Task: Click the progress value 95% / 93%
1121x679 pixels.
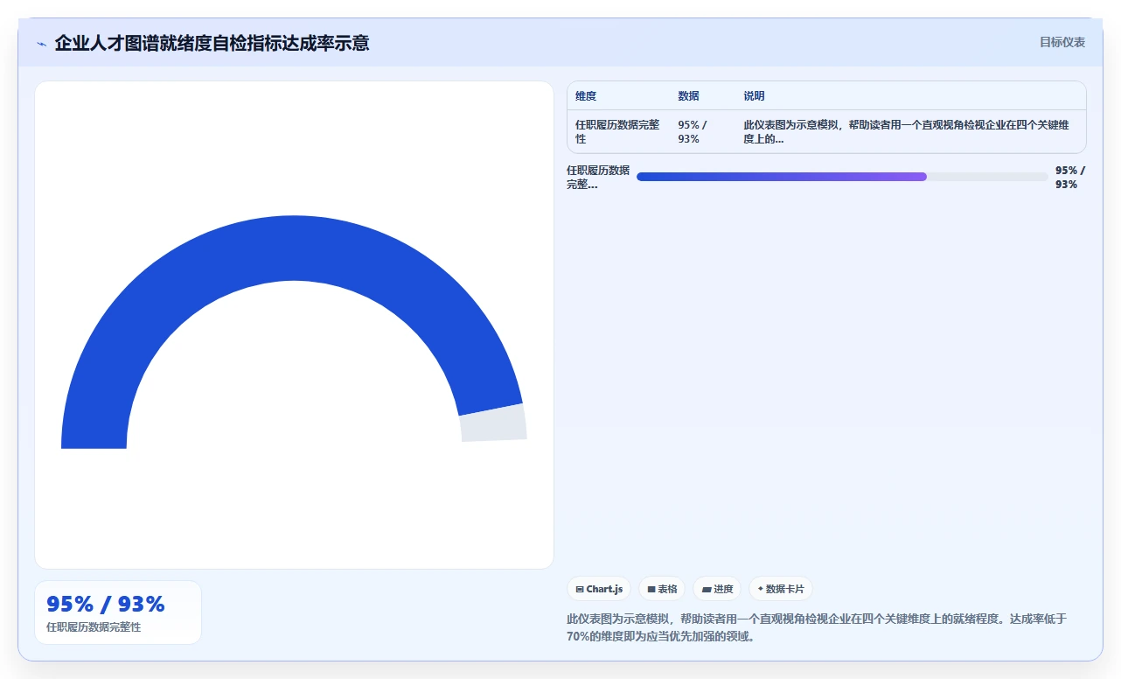Action: 1070,177
